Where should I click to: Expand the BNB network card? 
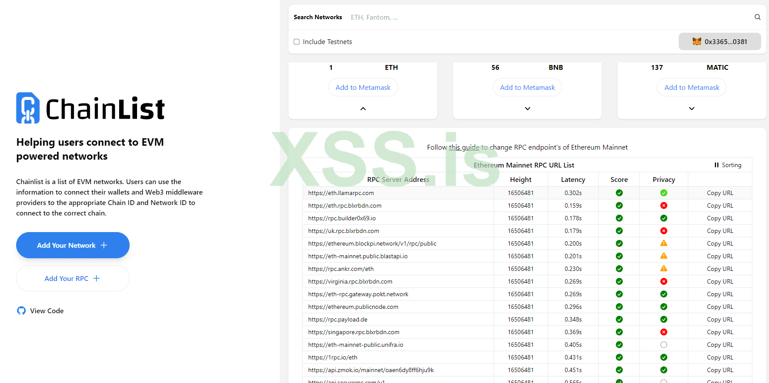(527, 109)
